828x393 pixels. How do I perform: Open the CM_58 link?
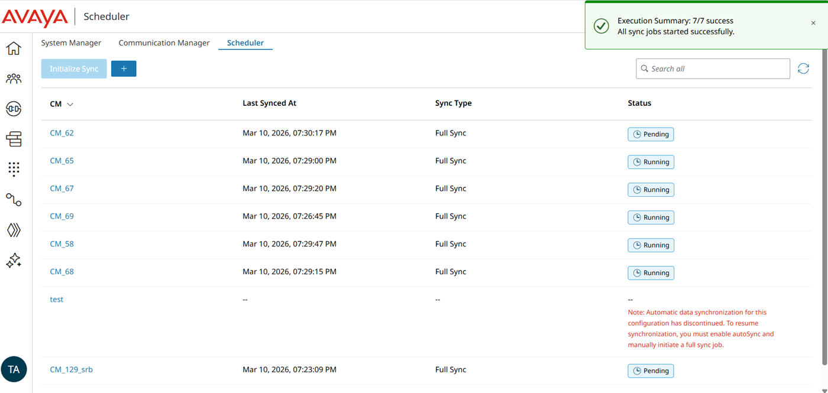62,244
